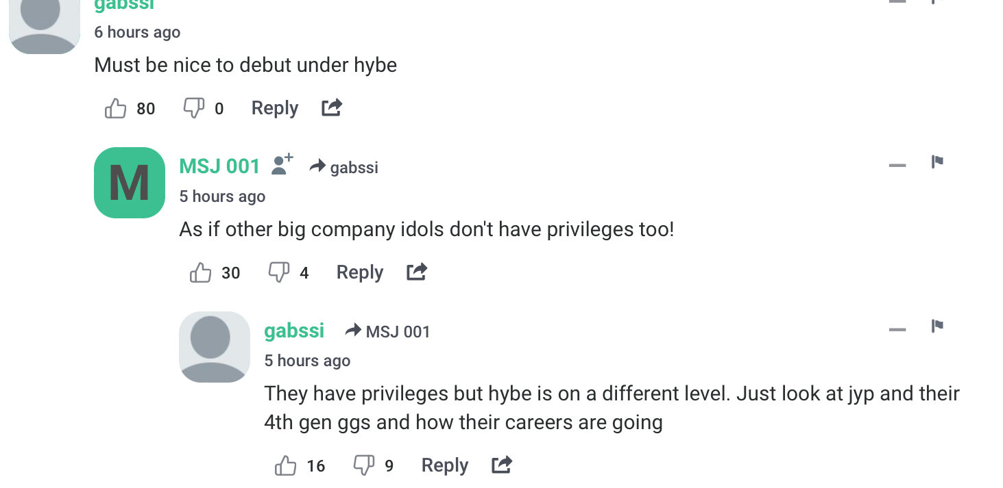Jump to parent comment via "gabssi" arrow link
Image resolution: width=1003 pixels, height=488 pixels.
[x=344, y=167]
